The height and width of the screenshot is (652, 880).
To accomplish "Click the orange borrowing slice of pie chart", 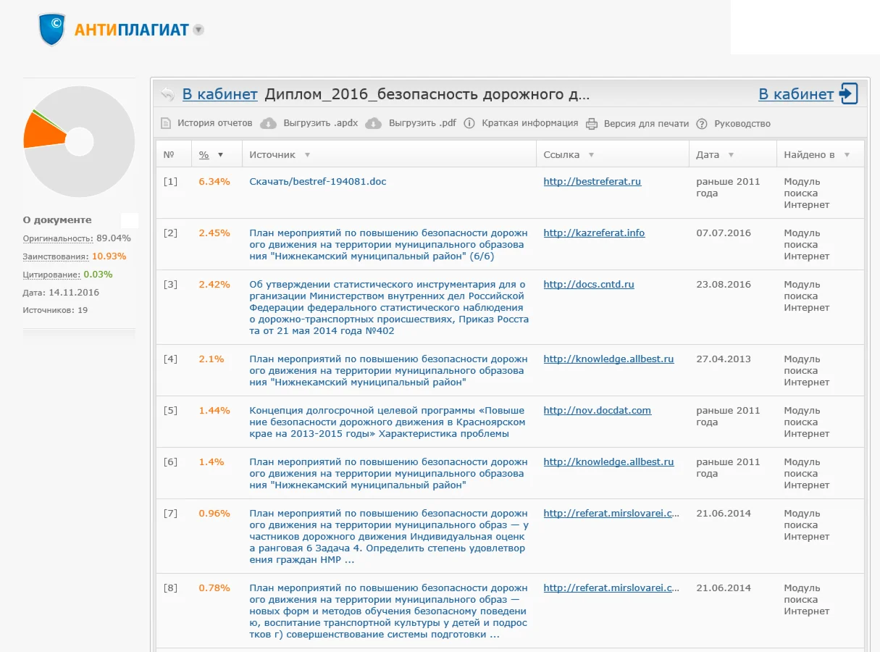I will (x=41, y=130).
